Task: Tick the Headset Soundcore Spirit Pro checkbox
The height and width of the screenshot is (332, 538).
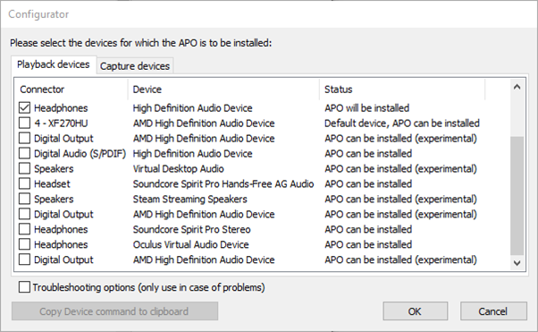Action: (24, 183)
